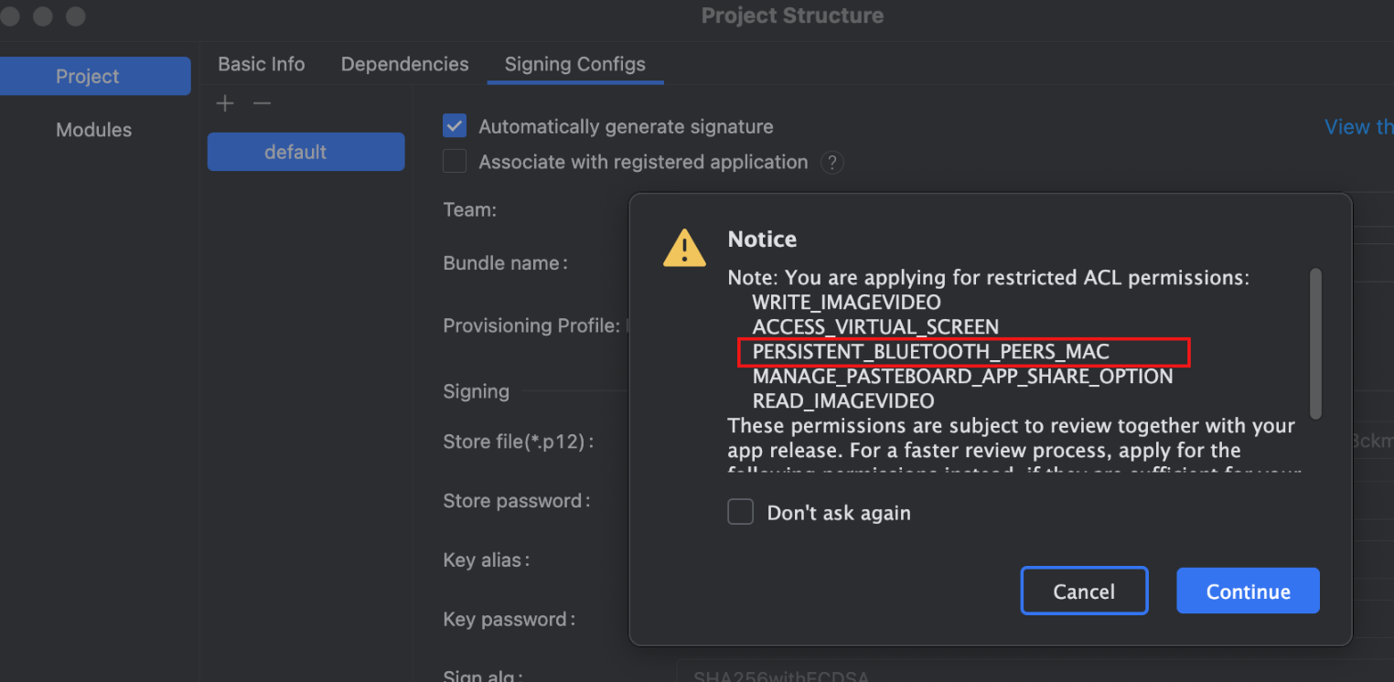Cancel the restricted permissions notice
The width and height of the screenshot is (1394, 682).
tap(1084, 591)
